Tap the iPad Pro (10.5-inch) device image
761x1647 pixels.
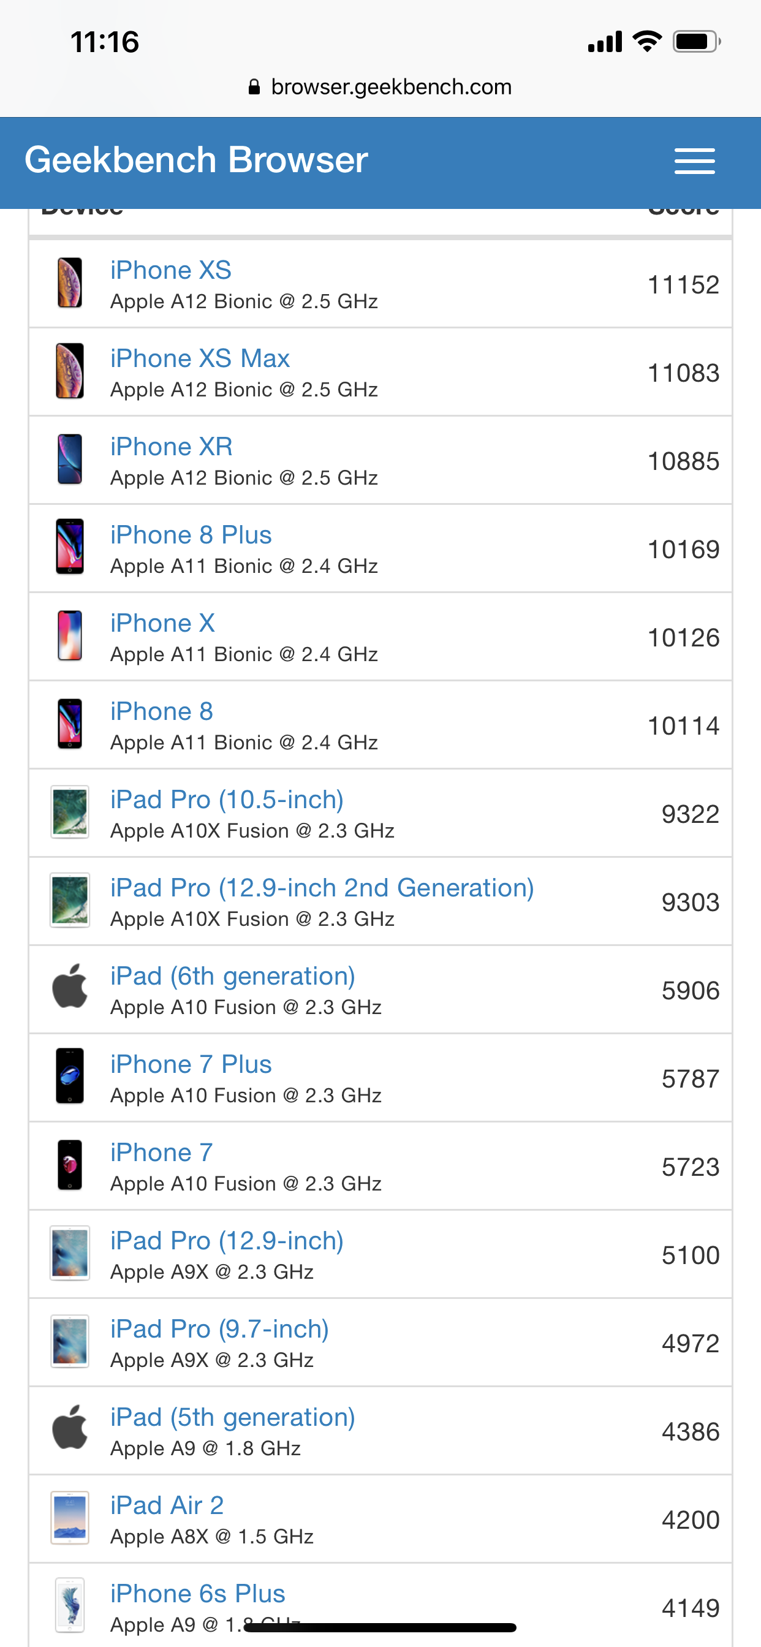coord(70,812)
